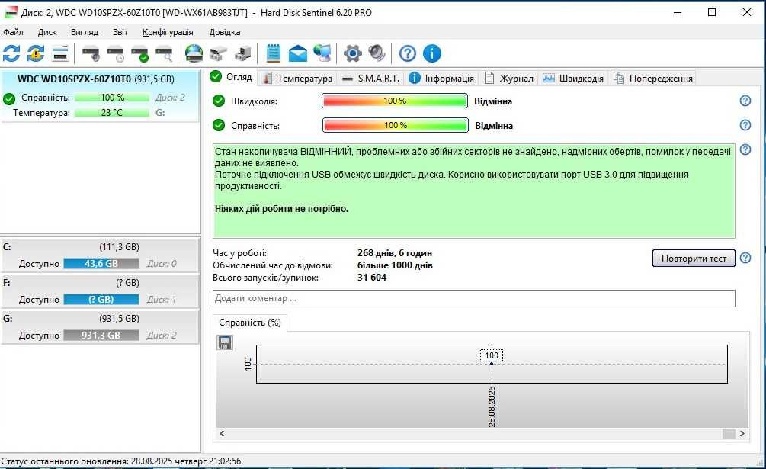
Task: Open the Вигляд menu
Action: pyautogui.click(x=85, y=32)
